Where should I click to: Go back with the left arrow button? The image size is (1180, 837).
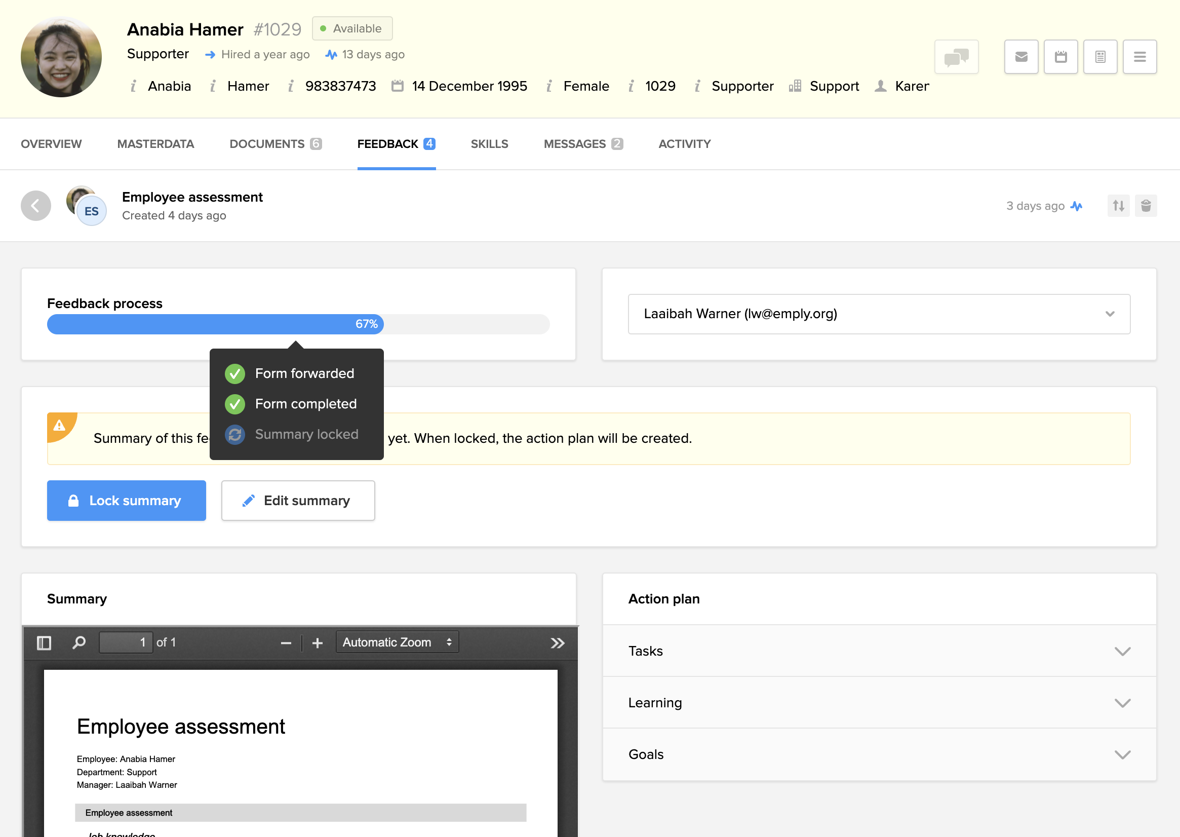coord(35,206)
